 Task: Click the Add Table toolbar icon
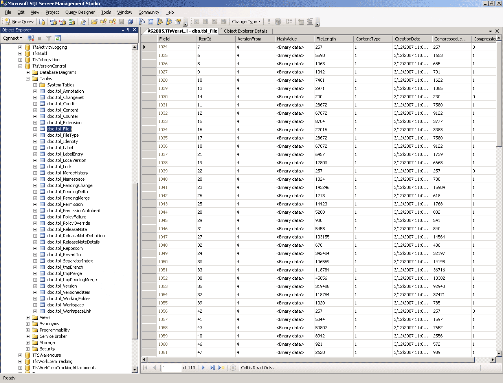(301, 22)
